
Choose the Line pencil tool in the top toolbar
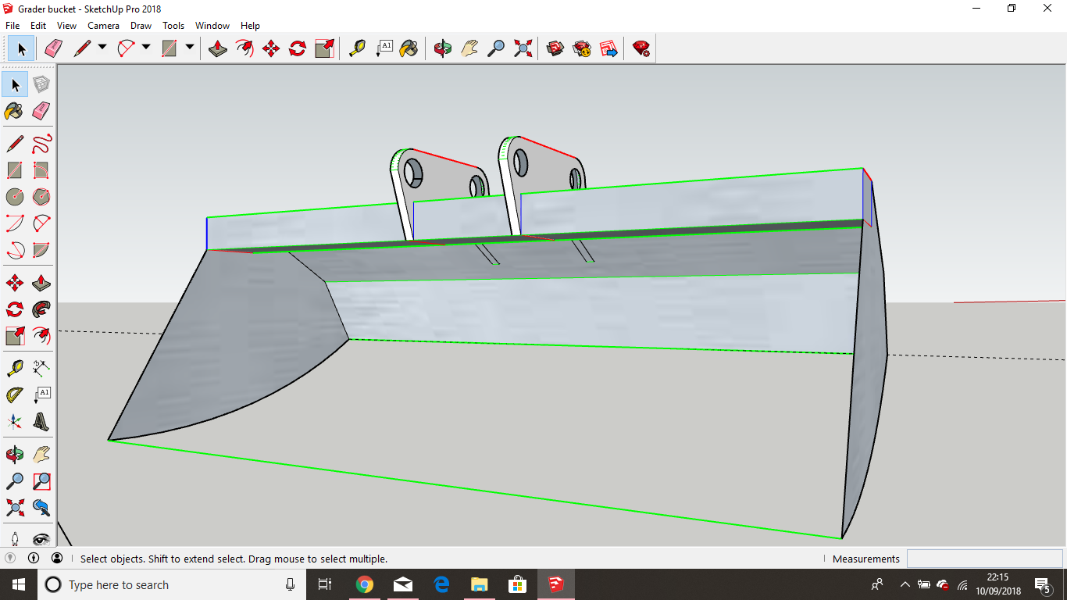pos(82,48)
